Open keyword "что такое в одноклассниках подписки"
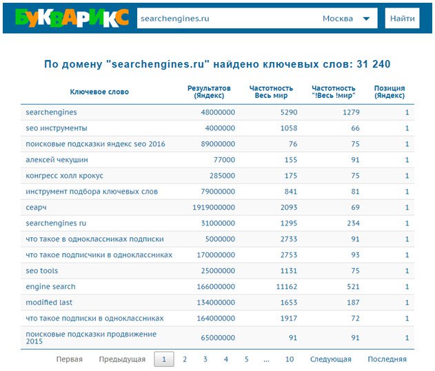This screenshot has height=371, width=435. coord(95,239)
